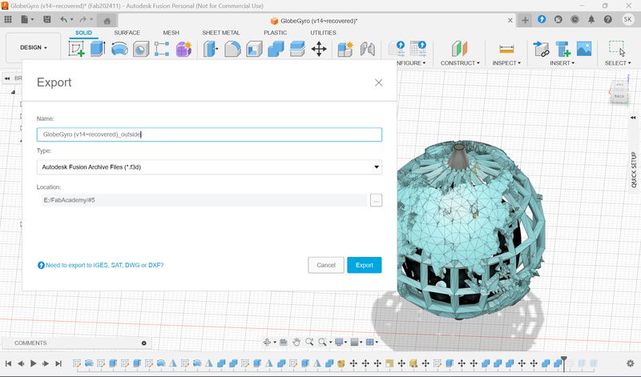Select the Fillet tool icon
The image size is (641, 377).
tap(232, 50)
